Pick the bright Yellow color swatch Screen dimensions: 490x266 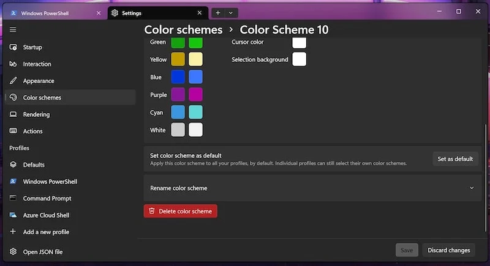195,59
